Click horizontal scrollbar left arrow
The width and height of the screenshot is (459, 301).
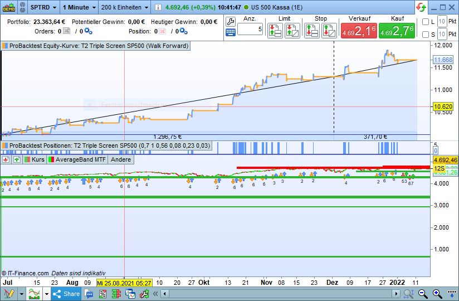[165, 294]
